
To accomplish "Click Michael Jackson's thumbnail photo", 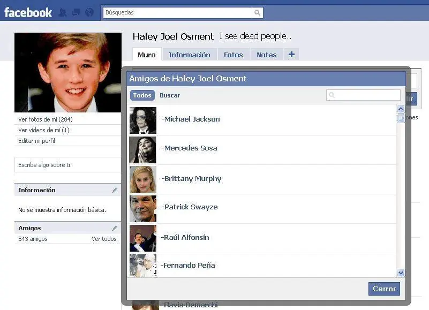I will [143, 120].
